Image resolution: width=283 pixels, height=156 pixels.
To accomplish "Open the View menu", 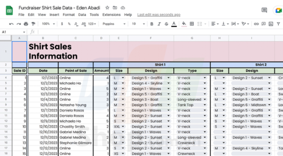I will [42, 15].
